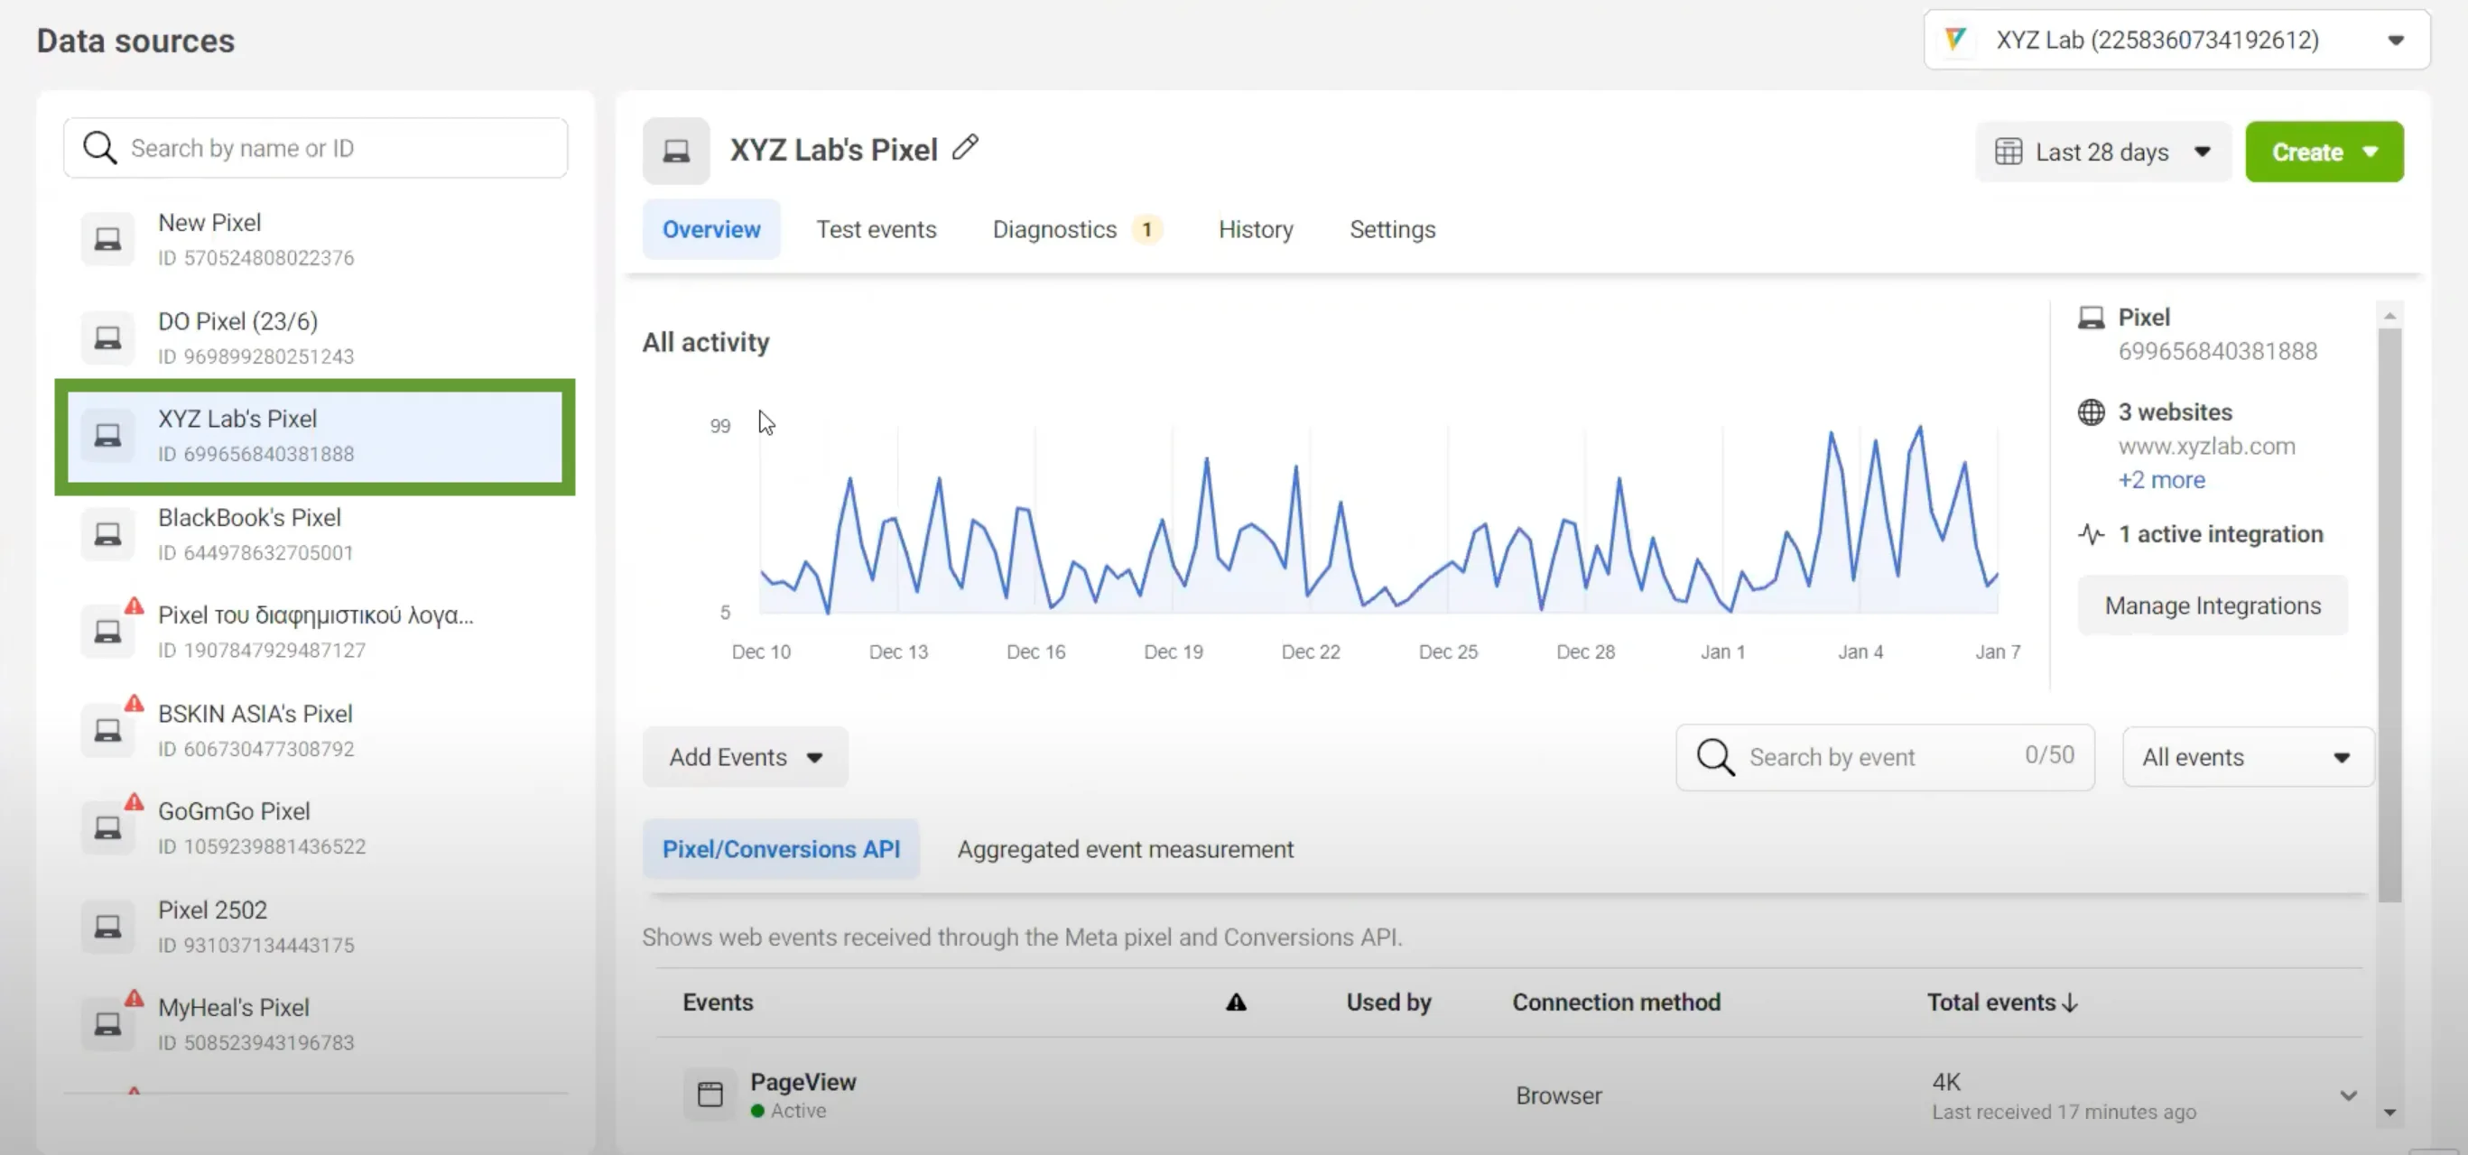
Task: Select Pixel 2502 in the list
Action: [315, 927]
